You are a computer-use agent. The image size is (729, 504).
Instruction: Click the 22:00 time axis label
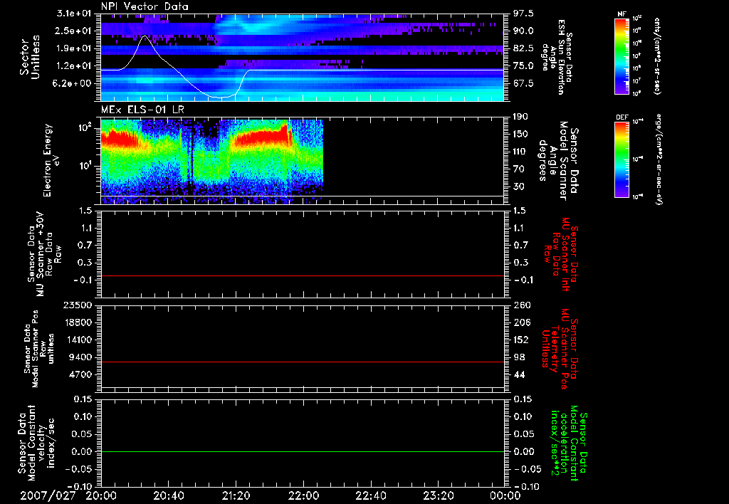pos(304,495)
